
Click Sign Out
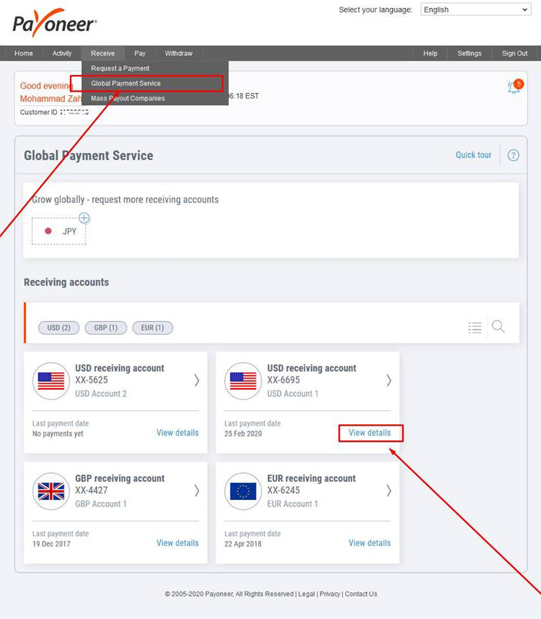click(x=514, y=53)
